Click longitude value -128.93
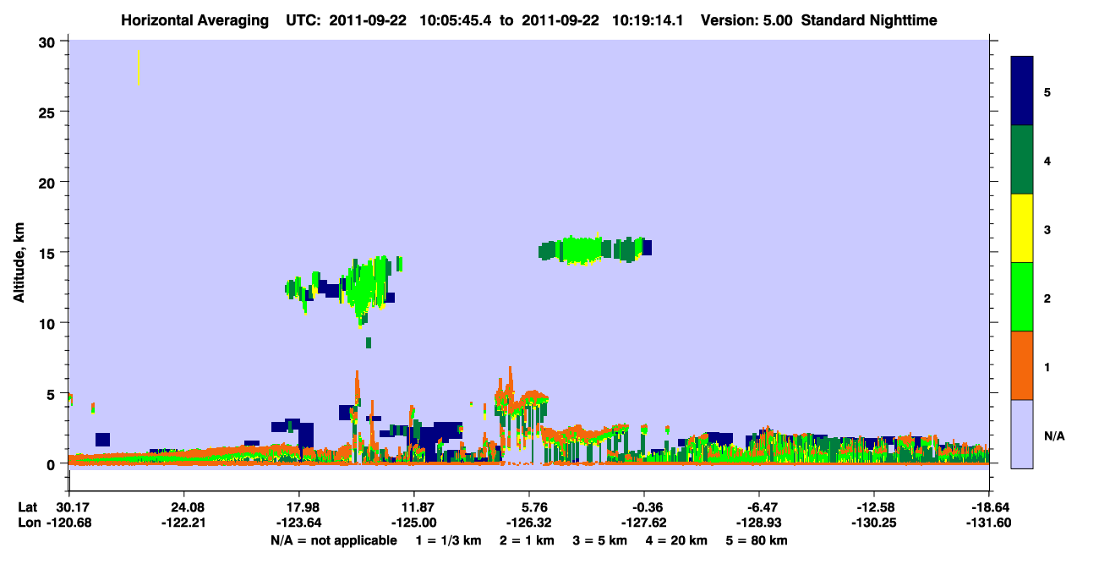 point(759,523)
